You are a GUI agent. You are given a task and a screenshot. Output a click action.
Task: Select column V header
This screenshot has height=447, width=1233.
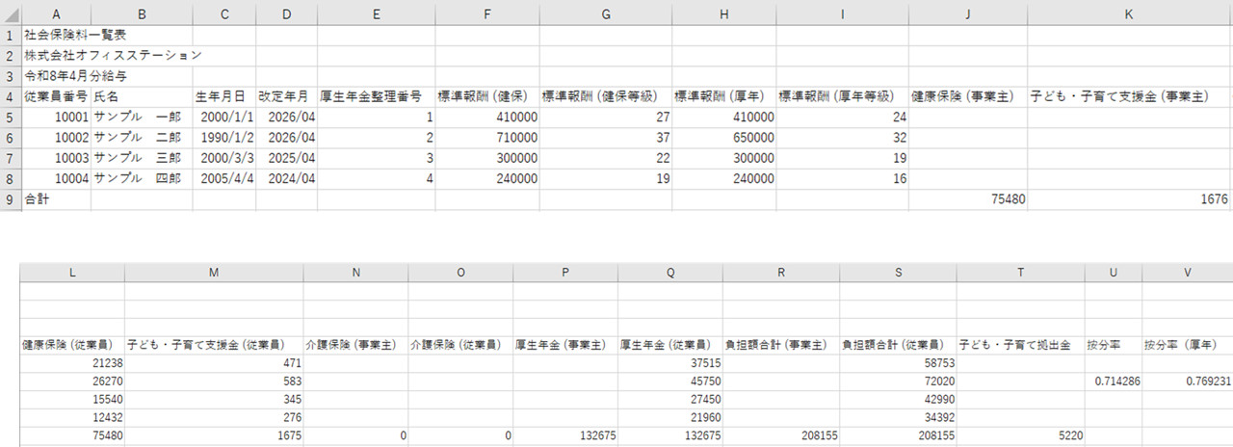[1188, 272]
